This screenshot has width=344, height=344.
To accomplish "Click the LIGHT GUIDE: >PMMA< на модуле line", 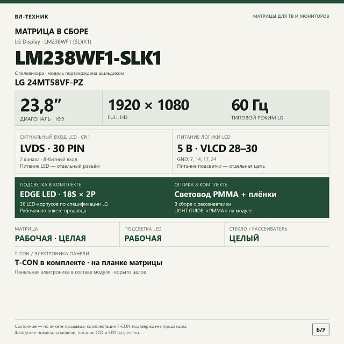I will pyautogui.click(x=213, y=211).
